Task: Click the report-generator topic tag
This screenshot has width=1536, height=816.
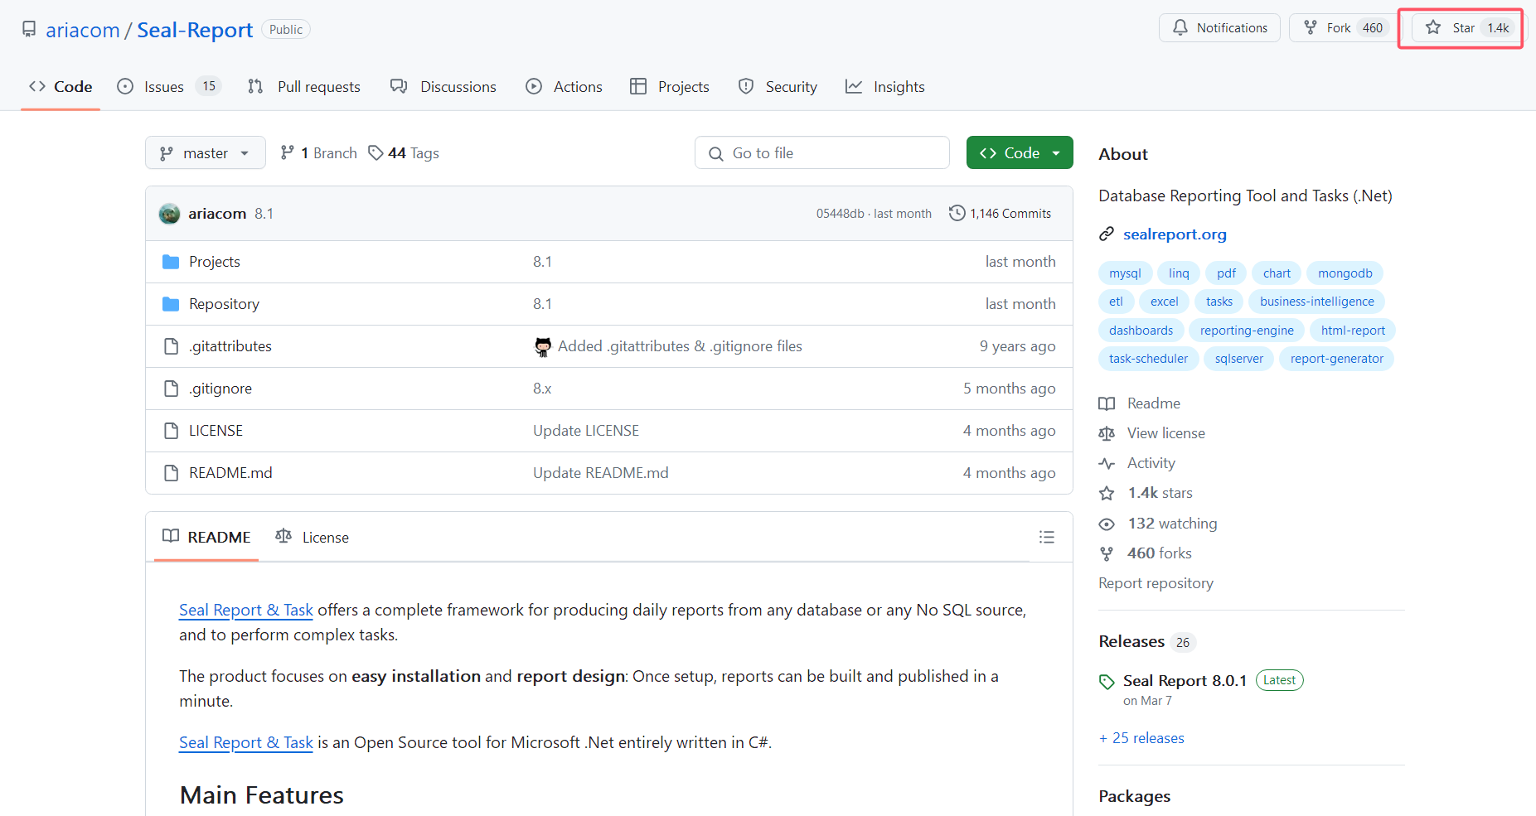Action: [1336, 359]
